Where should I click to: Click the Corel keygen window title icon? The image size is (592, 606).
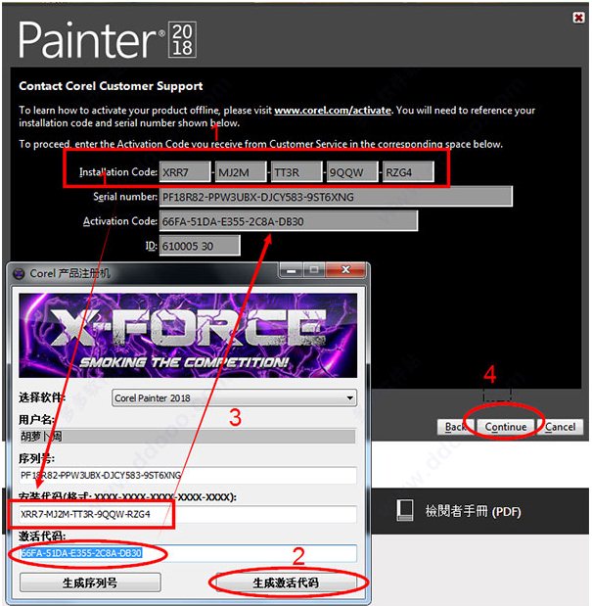tap(19, 273)
